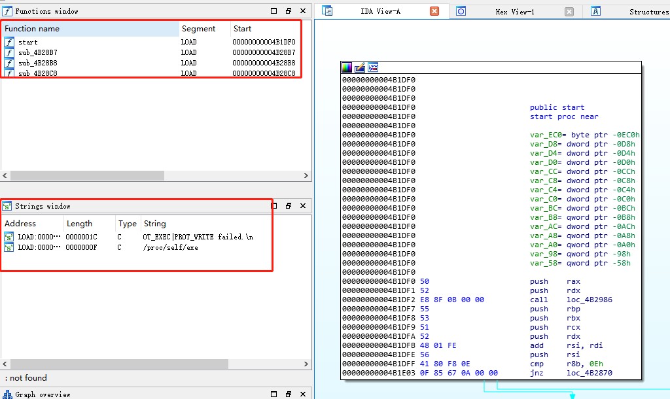Click the Strings window title icon
This screenshot has height=399, width=670.
(x=7, y=206)
